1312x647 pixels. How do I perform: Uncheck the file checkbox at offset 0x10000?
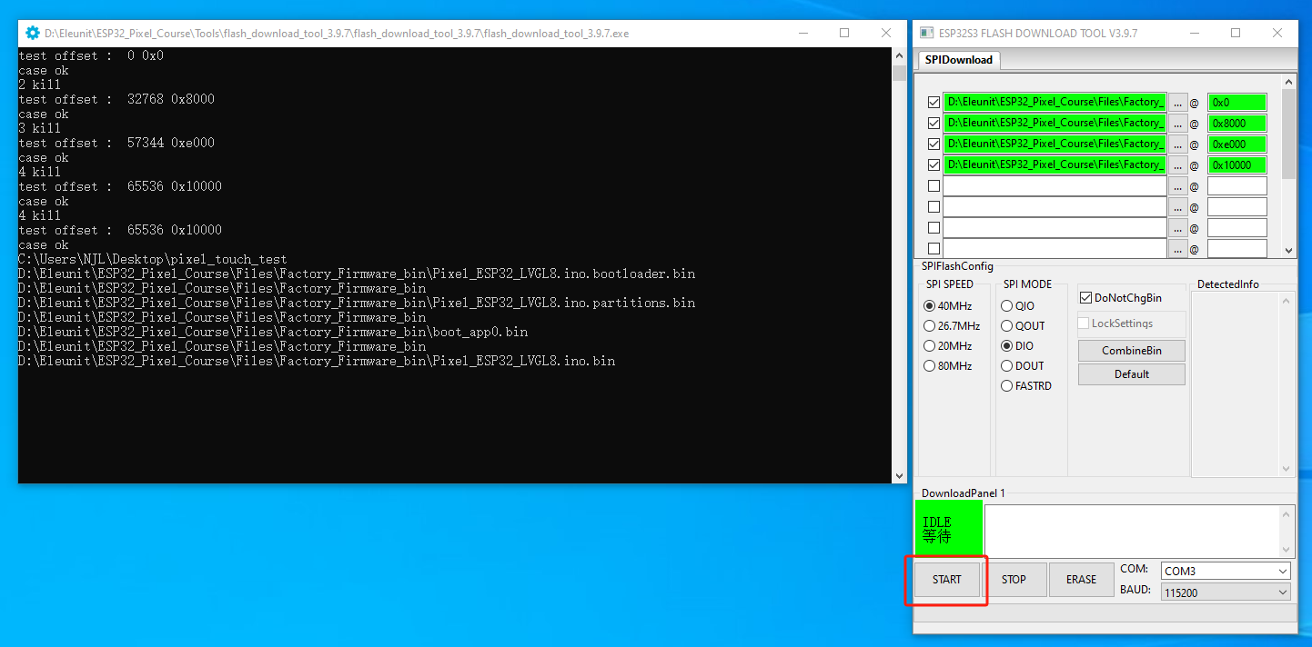point(934,165)
